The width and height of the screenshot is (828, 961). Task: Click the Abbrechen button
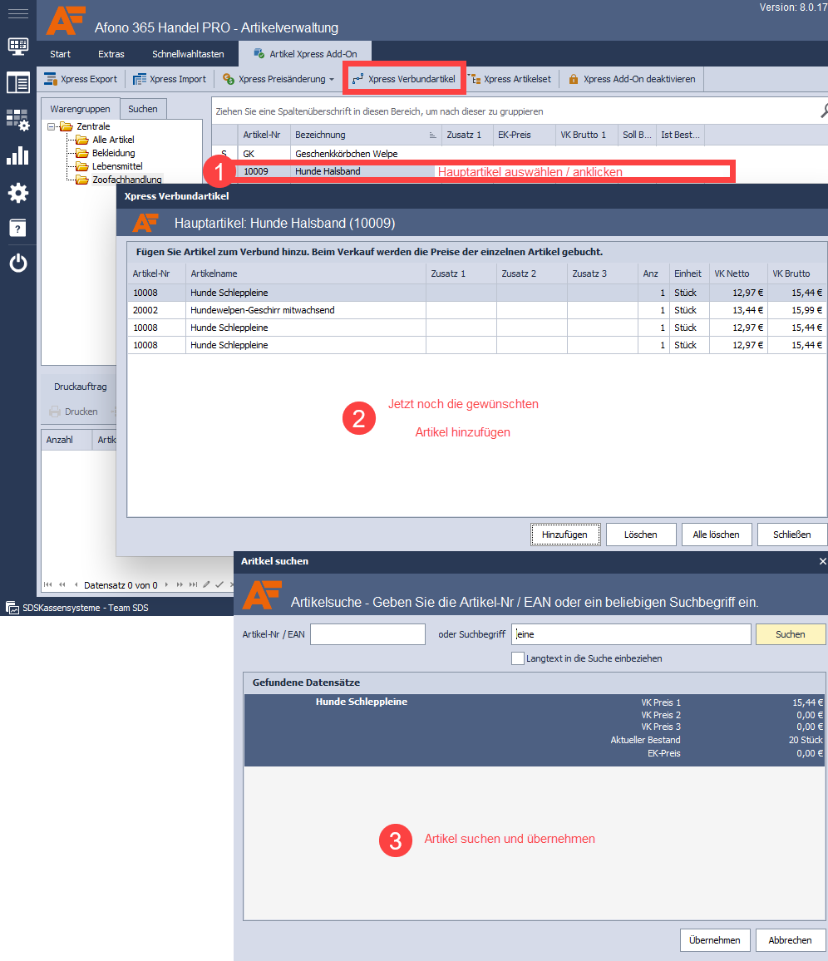coord(790,940)
